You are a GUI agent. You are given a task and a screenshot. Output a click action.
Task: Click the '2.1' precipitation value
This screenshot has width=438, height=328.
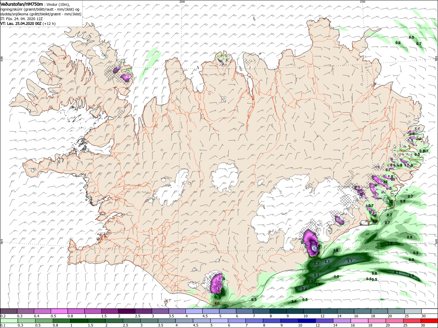310,281
